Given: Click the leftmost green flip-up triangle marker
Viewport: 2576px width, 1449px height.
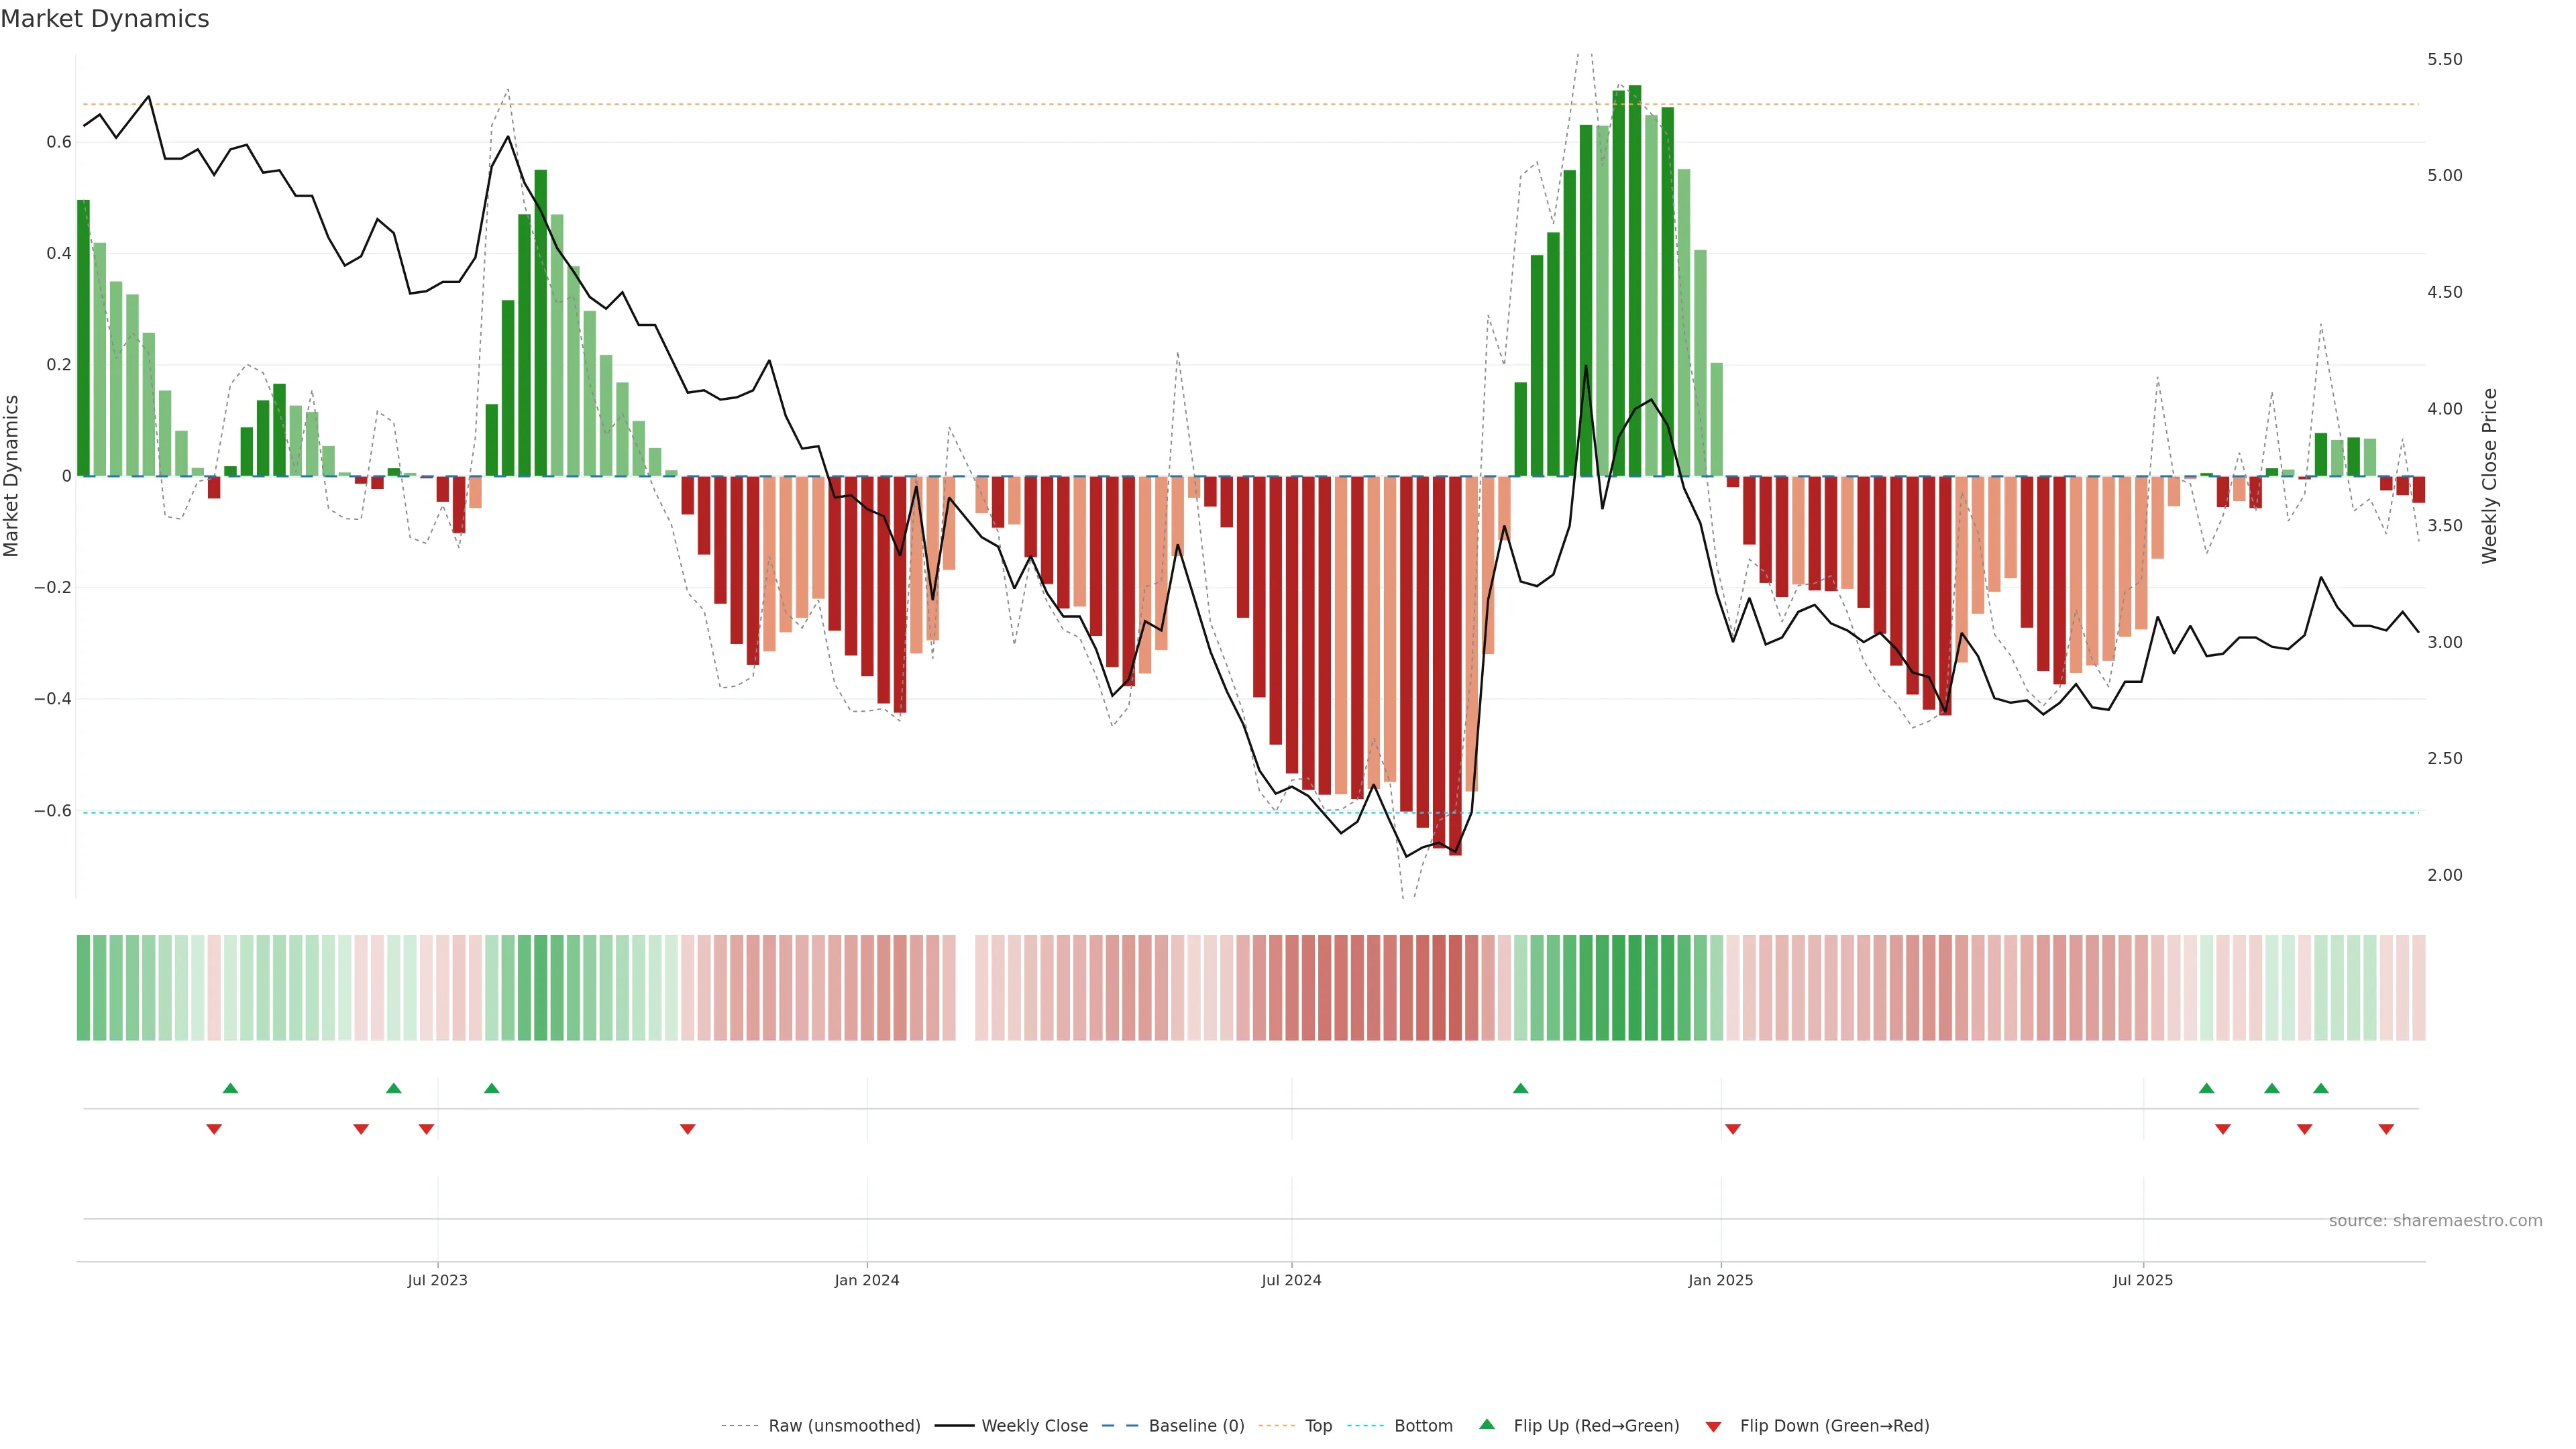Looking at the screenshot, I should [x=230, y=1088].
